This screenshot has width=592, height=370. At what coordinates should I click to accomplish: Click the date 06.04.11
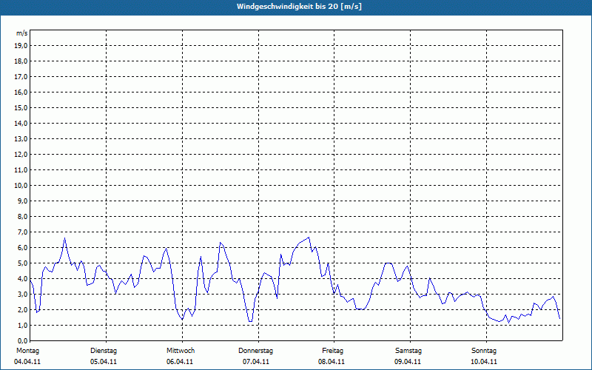(x=180, y=362)
